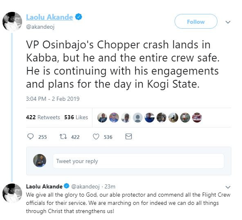The height and width of the screenshot is (220, 242).
Task: Click verified badge in the reply tweet
Action: 67,186
